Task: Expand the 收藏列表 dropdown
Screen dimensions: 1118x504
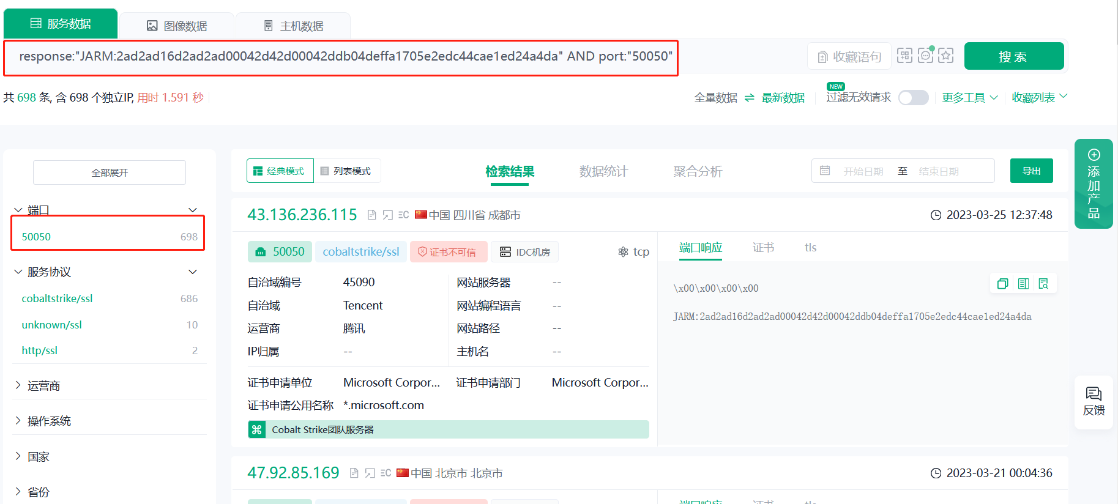Action: 1039,98
